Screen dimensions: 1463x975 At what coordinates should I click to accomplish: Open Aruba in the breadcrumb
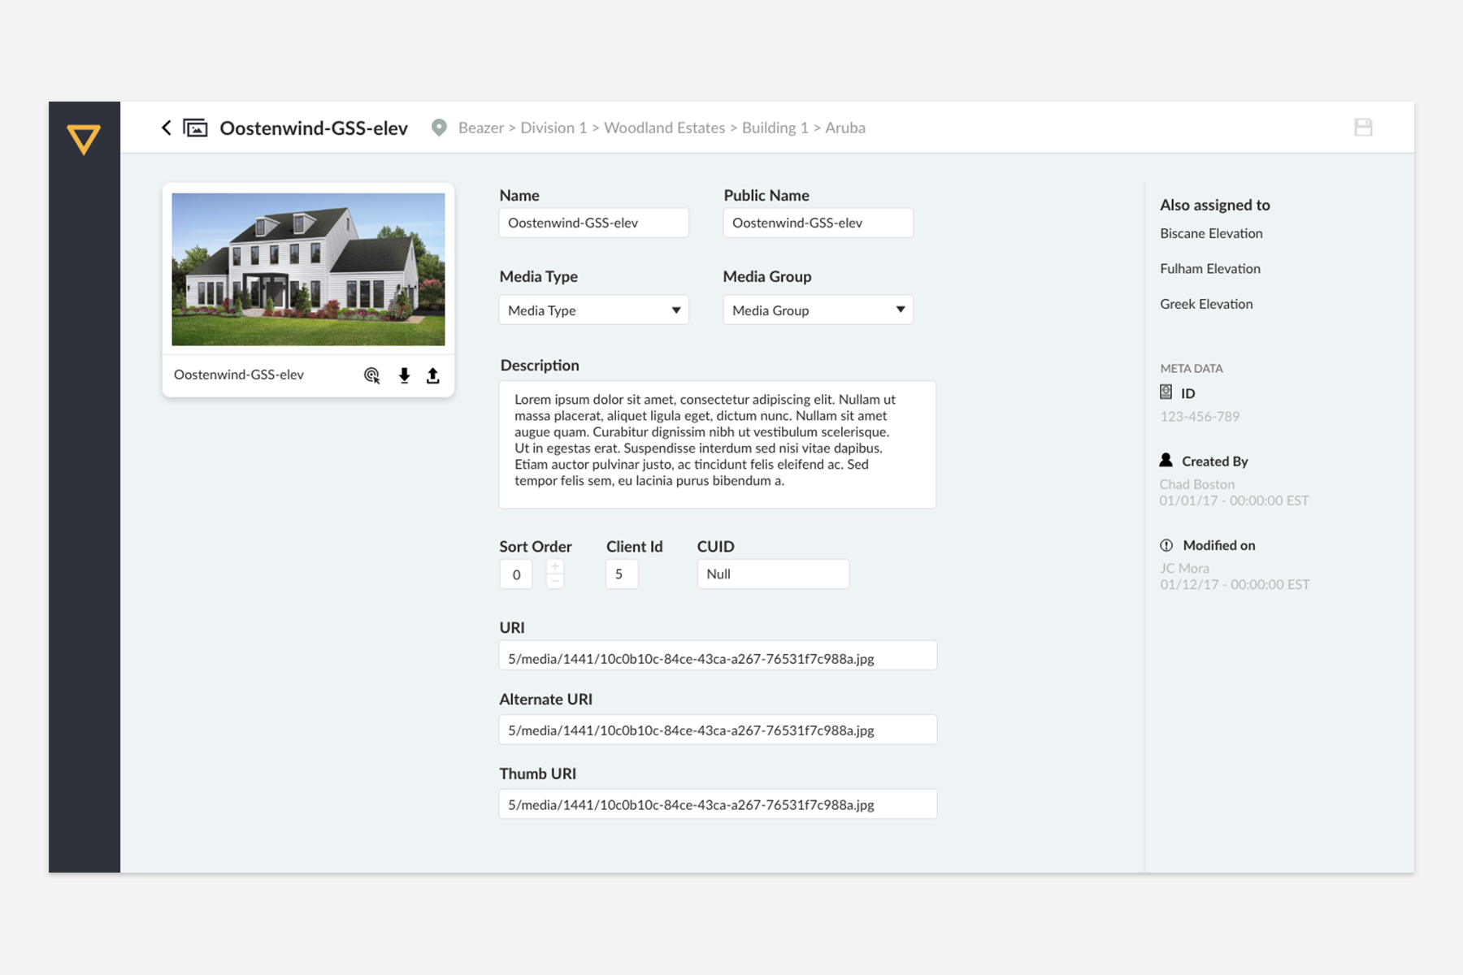[845, 128]
